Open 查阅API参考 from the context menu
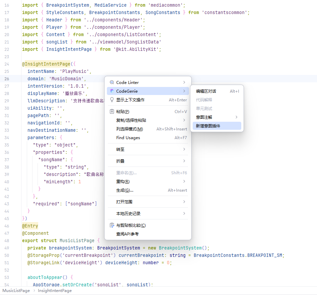Image resolution: width=317 pixels, height=295 pixels. (127, 234)
